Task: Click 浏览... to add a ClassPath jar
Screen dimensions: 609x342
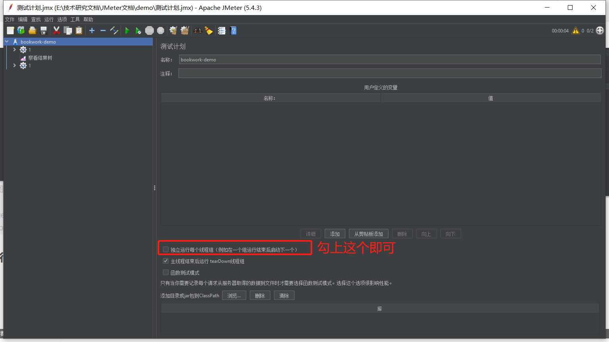Action: click(234, 296)
